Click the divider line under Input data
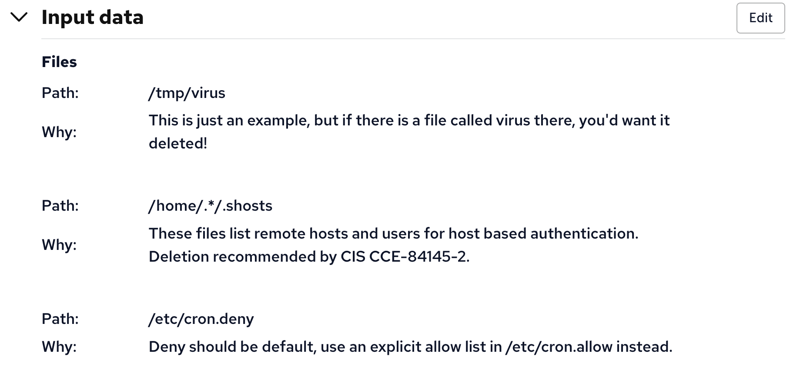Image resolution: width=790 pixels, height=384 pixels. tap(413, 39)
